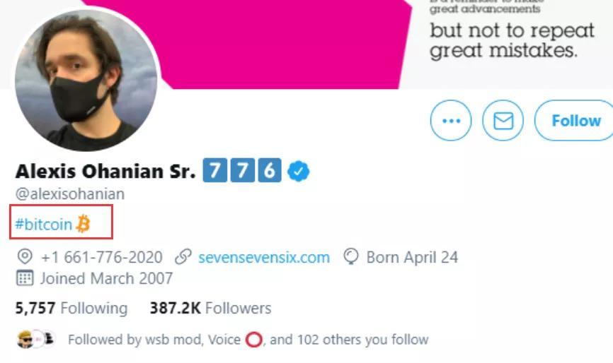Click the small follower avatars cluster
613x363 pixels.
pyautogui.click(x=35, y=339)
